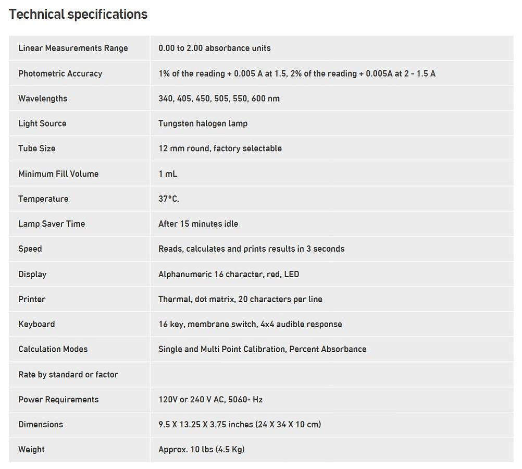Click the Rate by standard or factor label
The image size is (522, 469).
(68, 374)
